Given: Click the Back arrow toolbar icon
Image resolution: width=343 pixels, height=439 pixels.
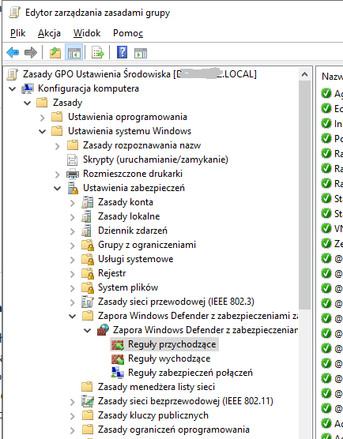Looking at the screenshot, I should pyautogui.click(x=13, y=52).
